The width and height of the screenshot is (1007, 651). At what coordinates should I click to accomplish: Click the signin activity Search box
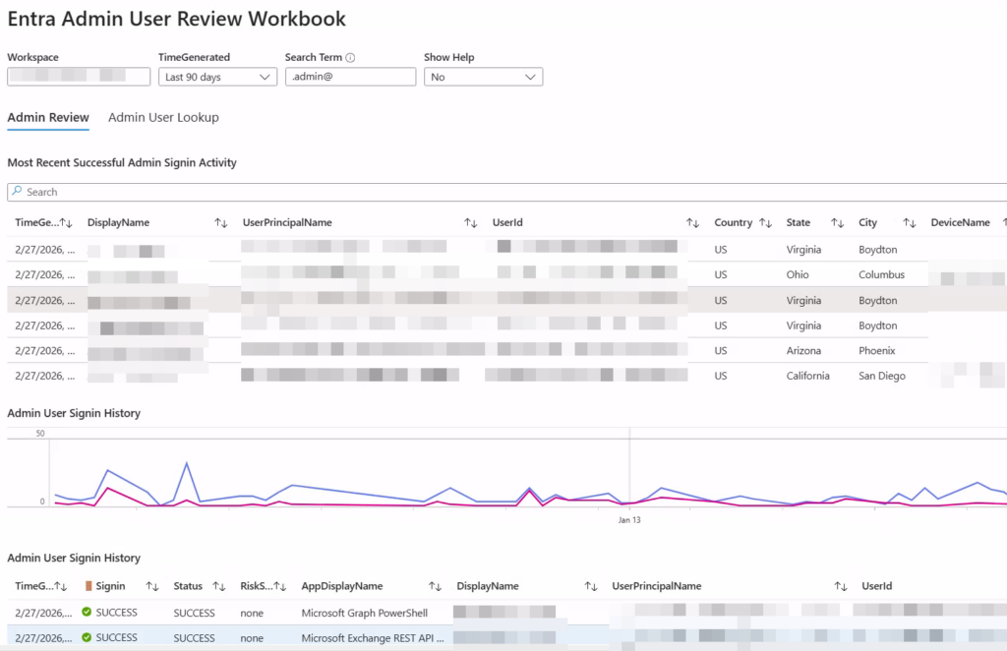(x=492, y=192)
